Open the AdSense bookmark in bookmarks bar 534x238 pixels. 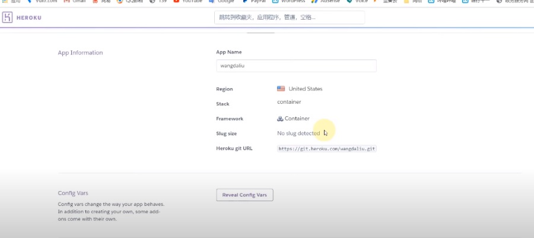326,1
